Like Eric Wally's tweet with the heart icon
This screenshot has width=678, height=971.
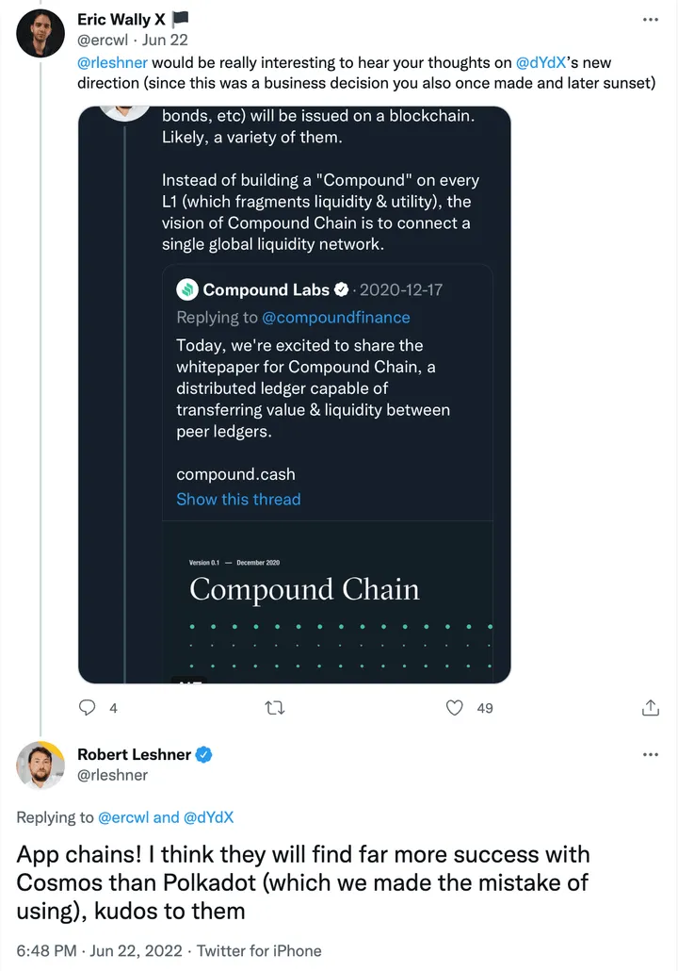[x=455, y=707]
